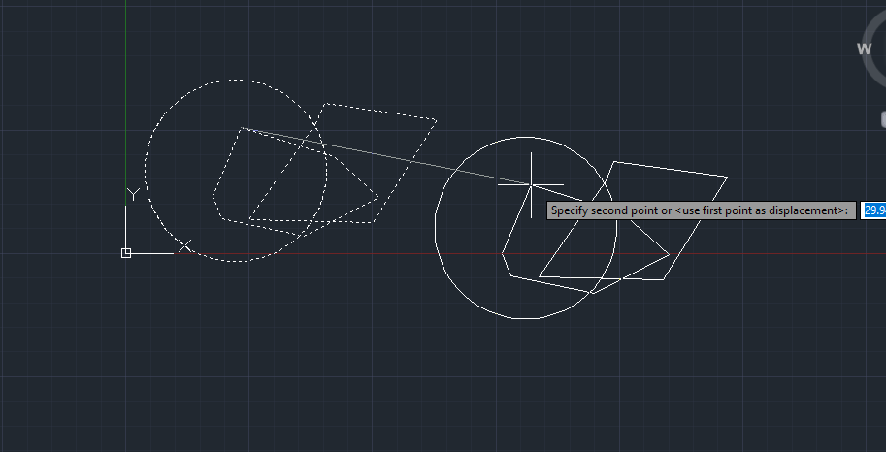Click the top-right corner of the dashed parallelogram
The image size is (886, 452).
[437, 120]
